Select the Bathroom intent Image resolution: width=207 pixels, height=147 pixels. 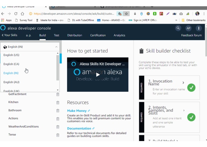15,110
